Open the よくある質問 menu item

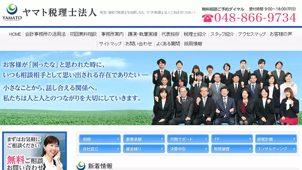tap(168, 44)
